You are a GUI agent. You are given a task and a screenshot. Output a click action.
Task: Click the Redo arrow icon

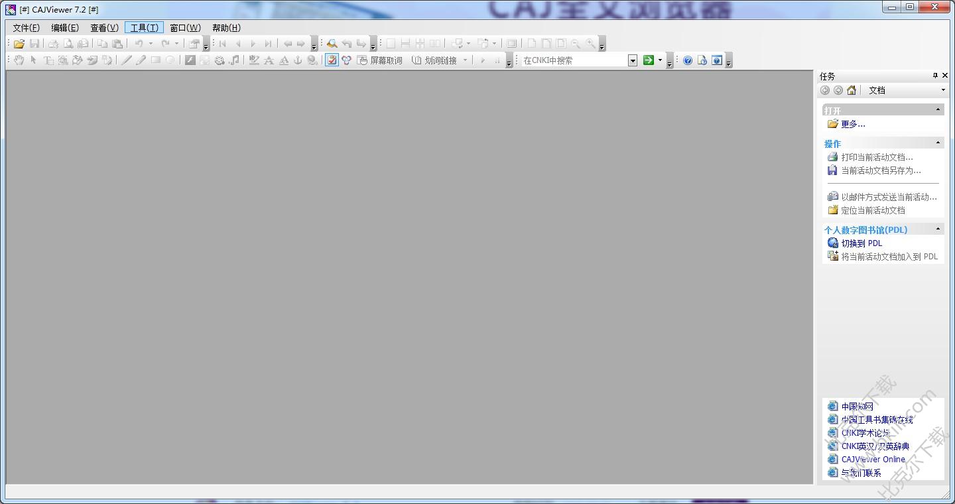[x=165, y=44]
